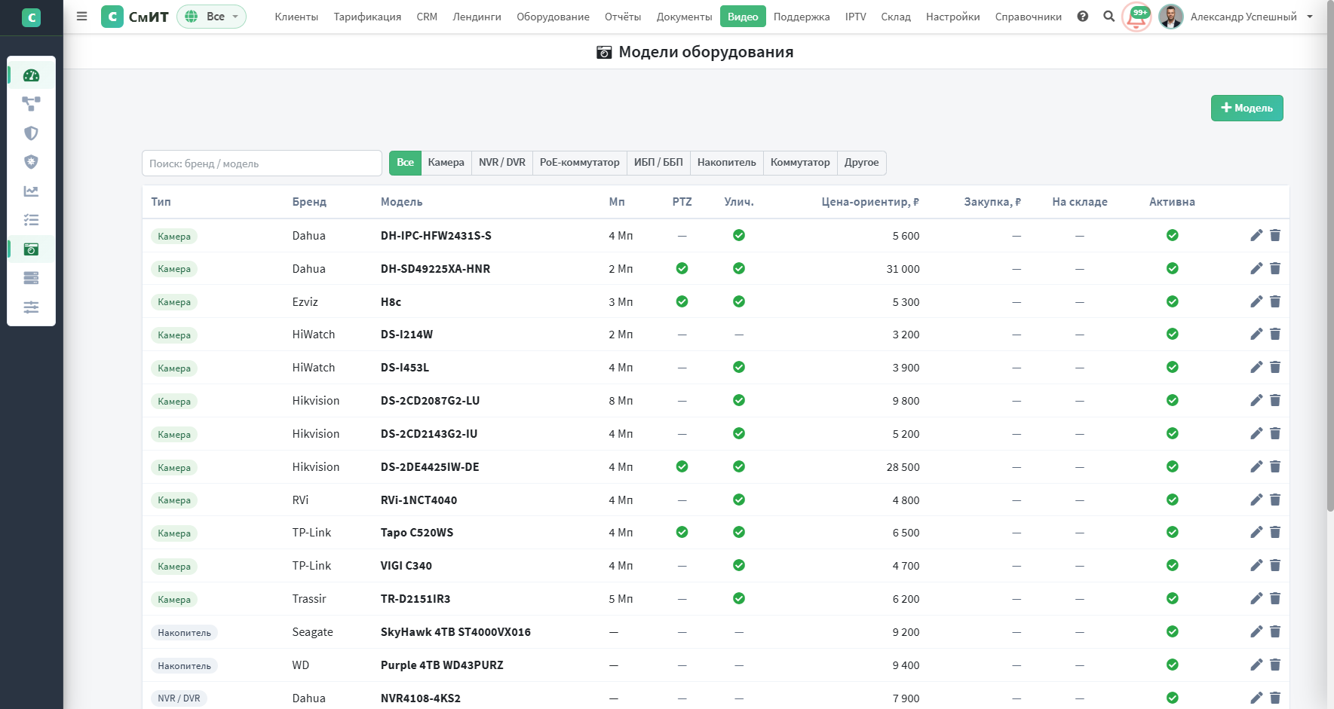Open the Клиенты menu
Screen dimensions: 1334x709
pos(296,17)
